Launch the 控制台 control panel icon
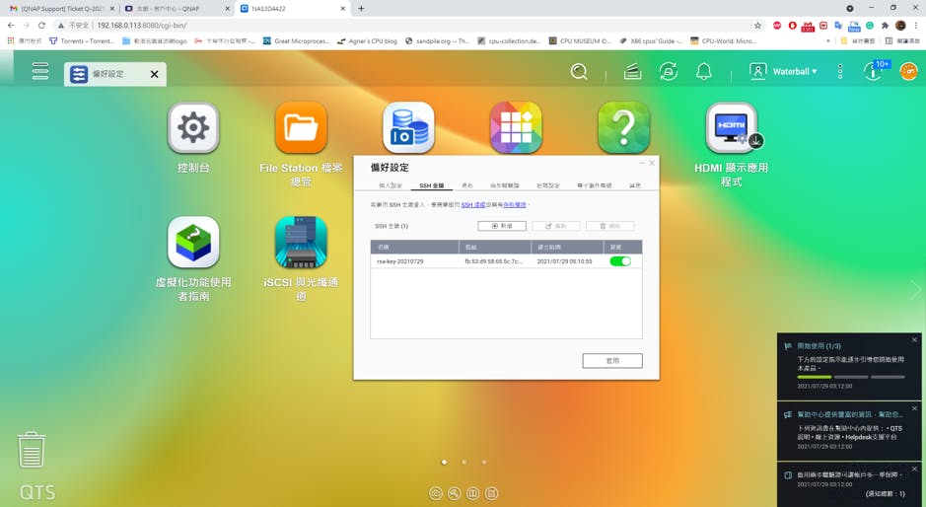This screenshot has height=507, width=926. [x=193, y=128]
